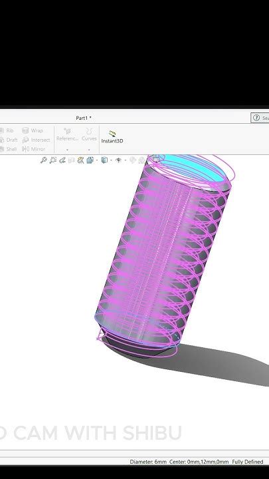Click the Draft feature
The height and width of the screenshot is (479, 269).
pyautogui.click(x=9, y=140)
